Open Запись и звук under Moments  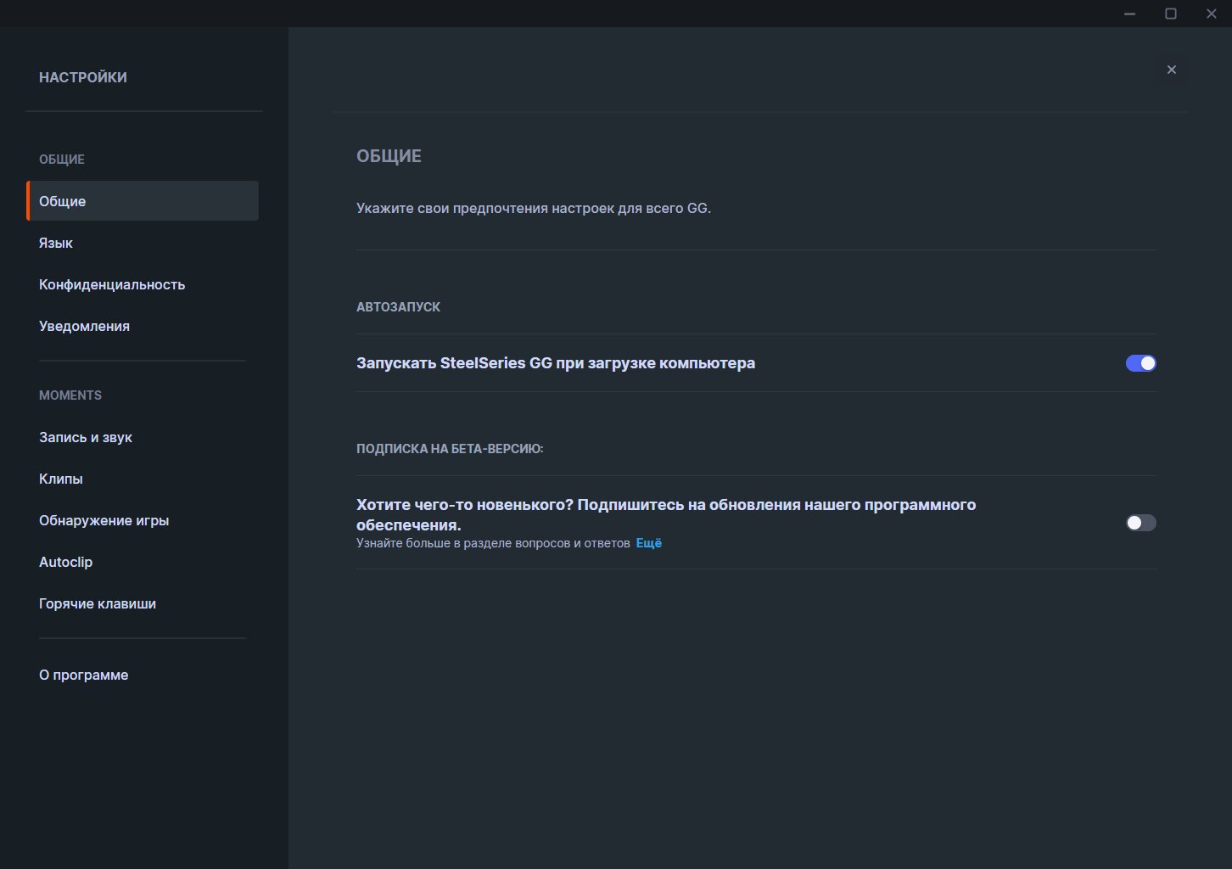point(86,437)
